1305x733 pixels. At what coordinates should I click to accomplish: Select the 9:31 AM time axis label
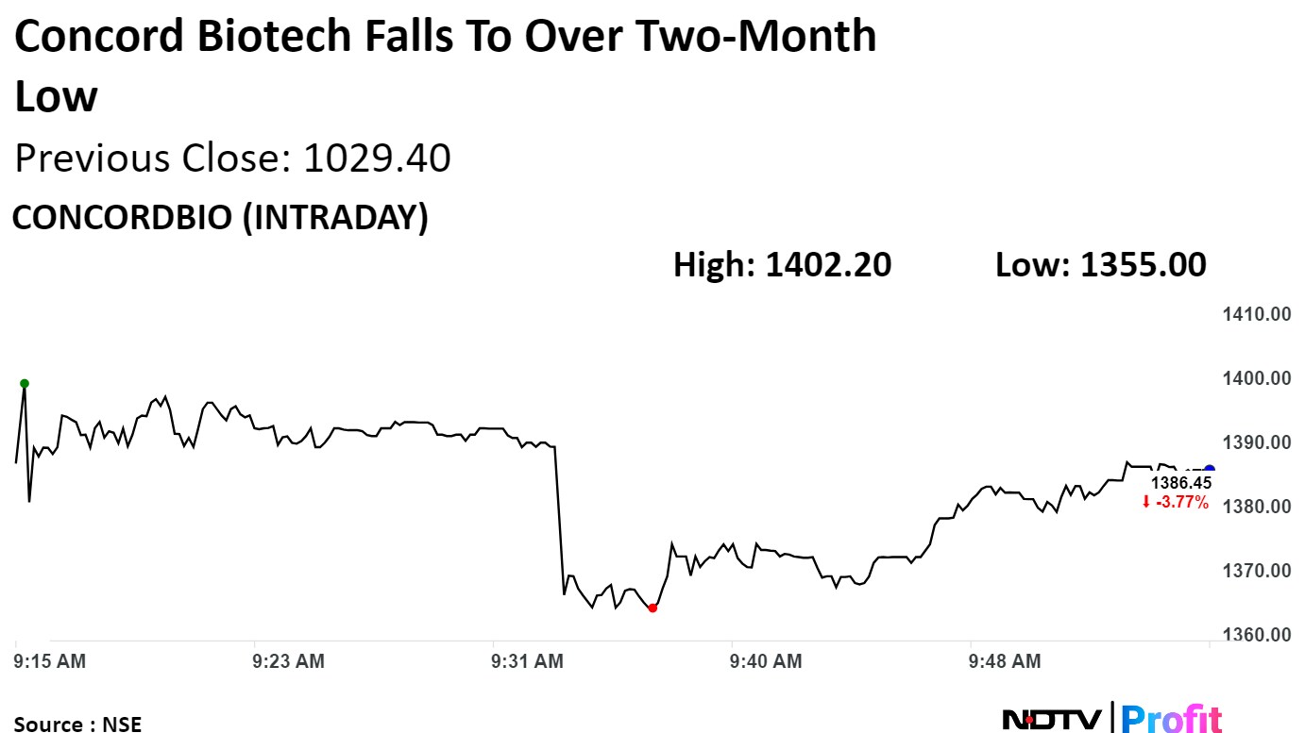528,661
